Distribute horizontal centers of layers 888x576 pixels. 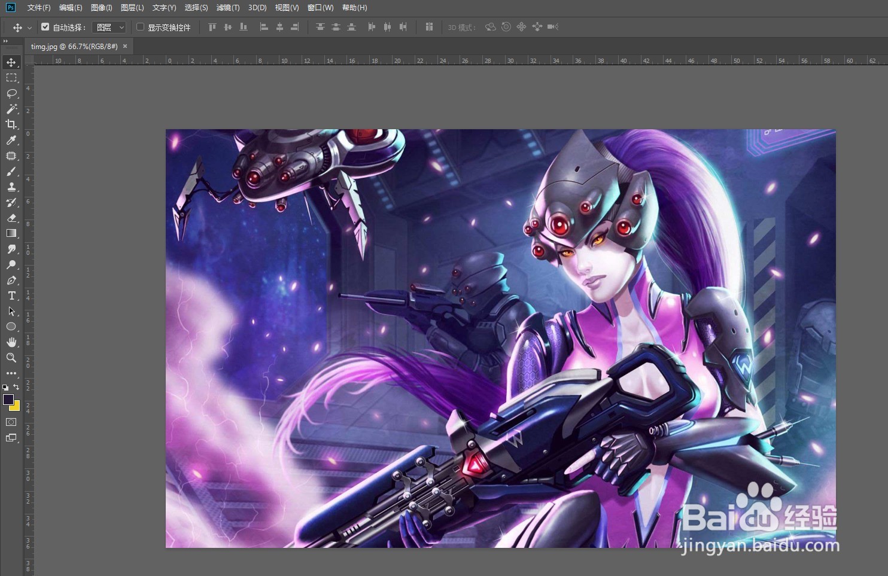click(387, 27)
